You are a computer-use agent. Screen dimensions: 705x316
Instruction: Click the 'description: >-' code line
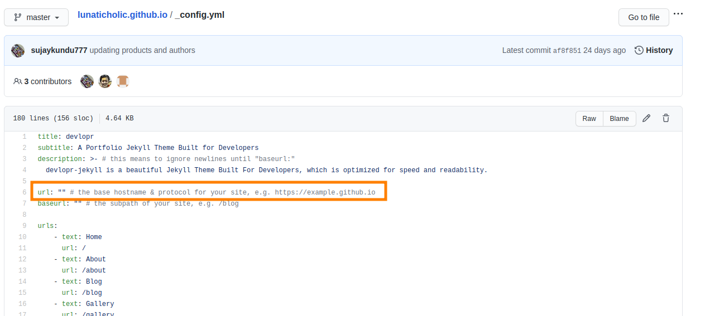click(166, 159)
